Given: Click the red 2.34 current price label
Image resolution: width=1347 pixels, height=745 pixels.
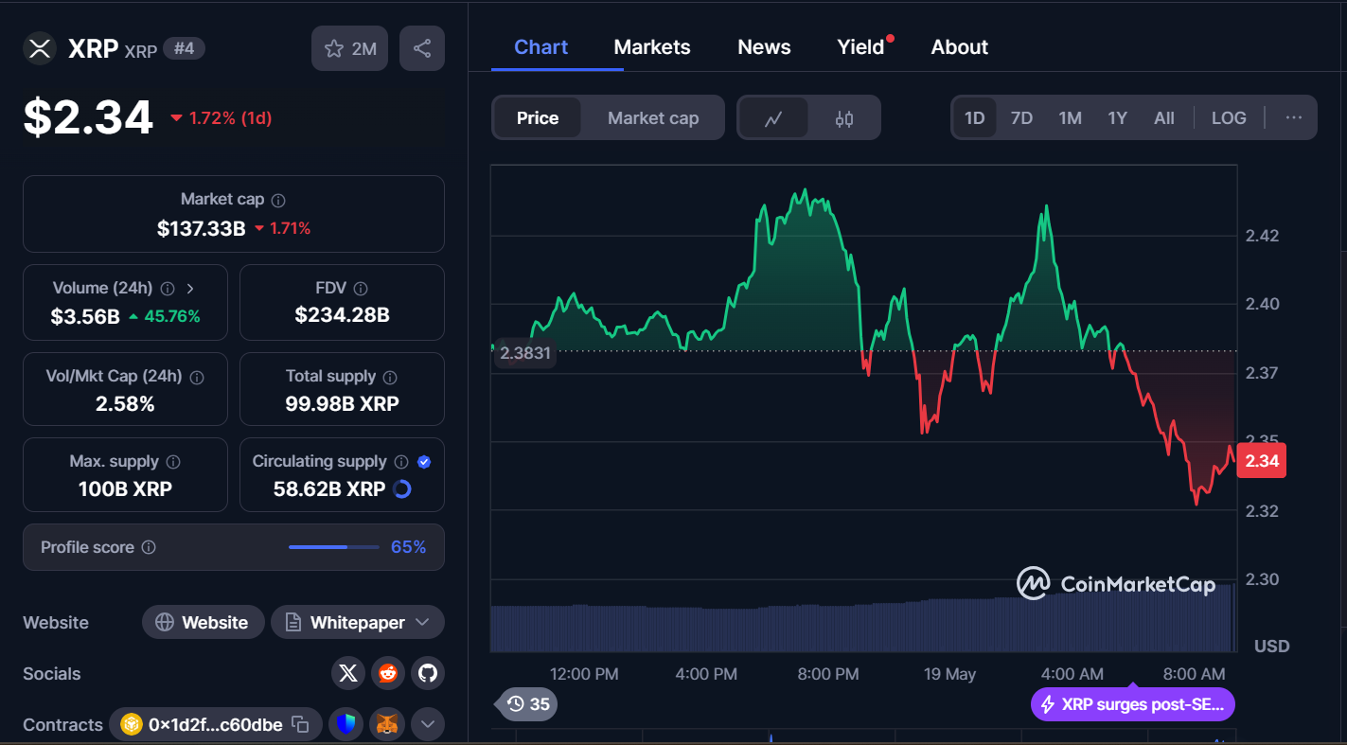Looking at the screenshot, I should click(1262, 461).
